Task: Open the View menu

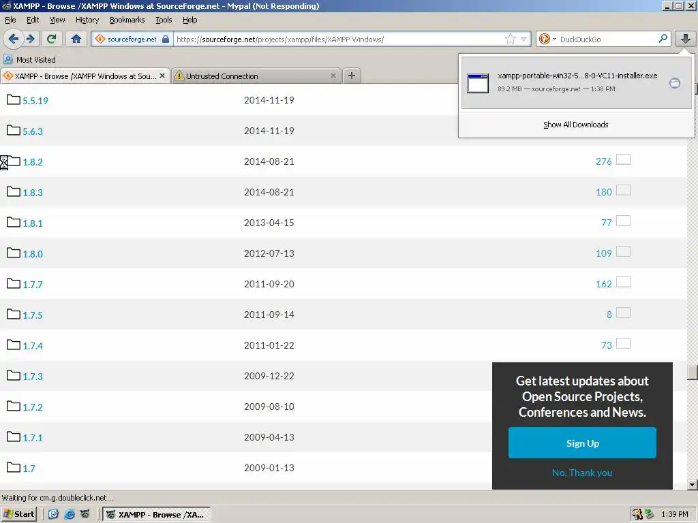Action: [57, 20]
